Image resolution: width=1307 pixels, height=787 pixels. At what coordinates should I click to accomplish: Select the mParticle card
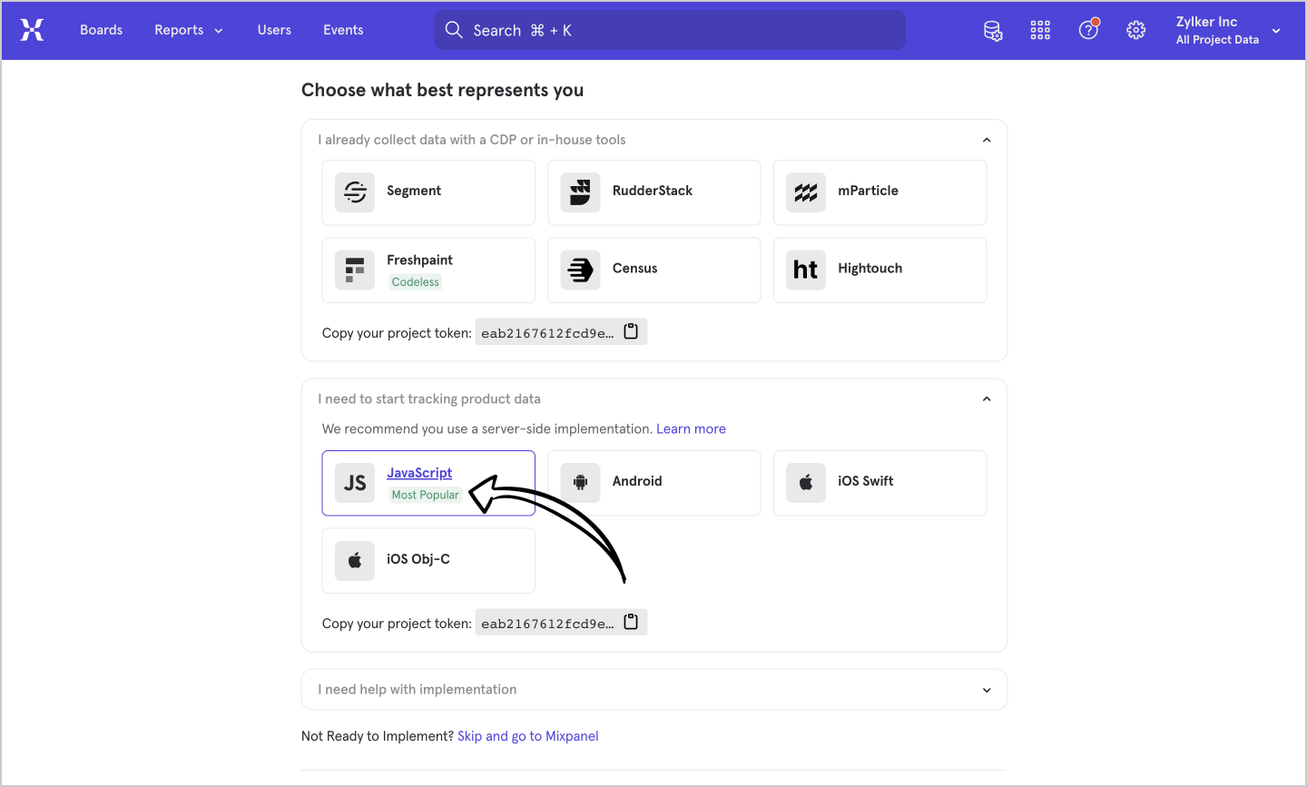(x=880, y=192)
